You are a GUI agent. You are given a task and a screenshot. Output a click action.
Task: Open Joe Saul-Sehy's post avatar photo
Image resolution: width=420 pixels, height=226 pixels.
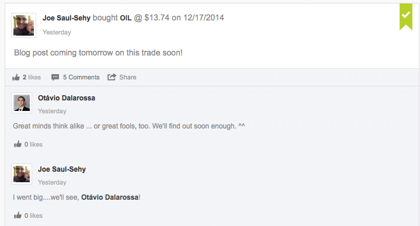pos(23,26)
